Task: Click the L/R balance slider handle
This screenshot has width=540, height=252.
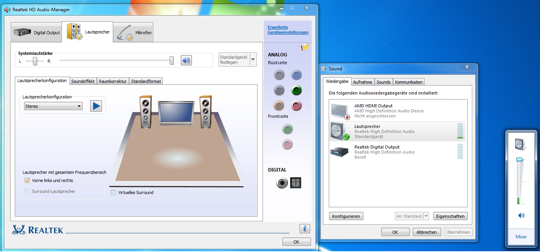Action: (35, 61)
